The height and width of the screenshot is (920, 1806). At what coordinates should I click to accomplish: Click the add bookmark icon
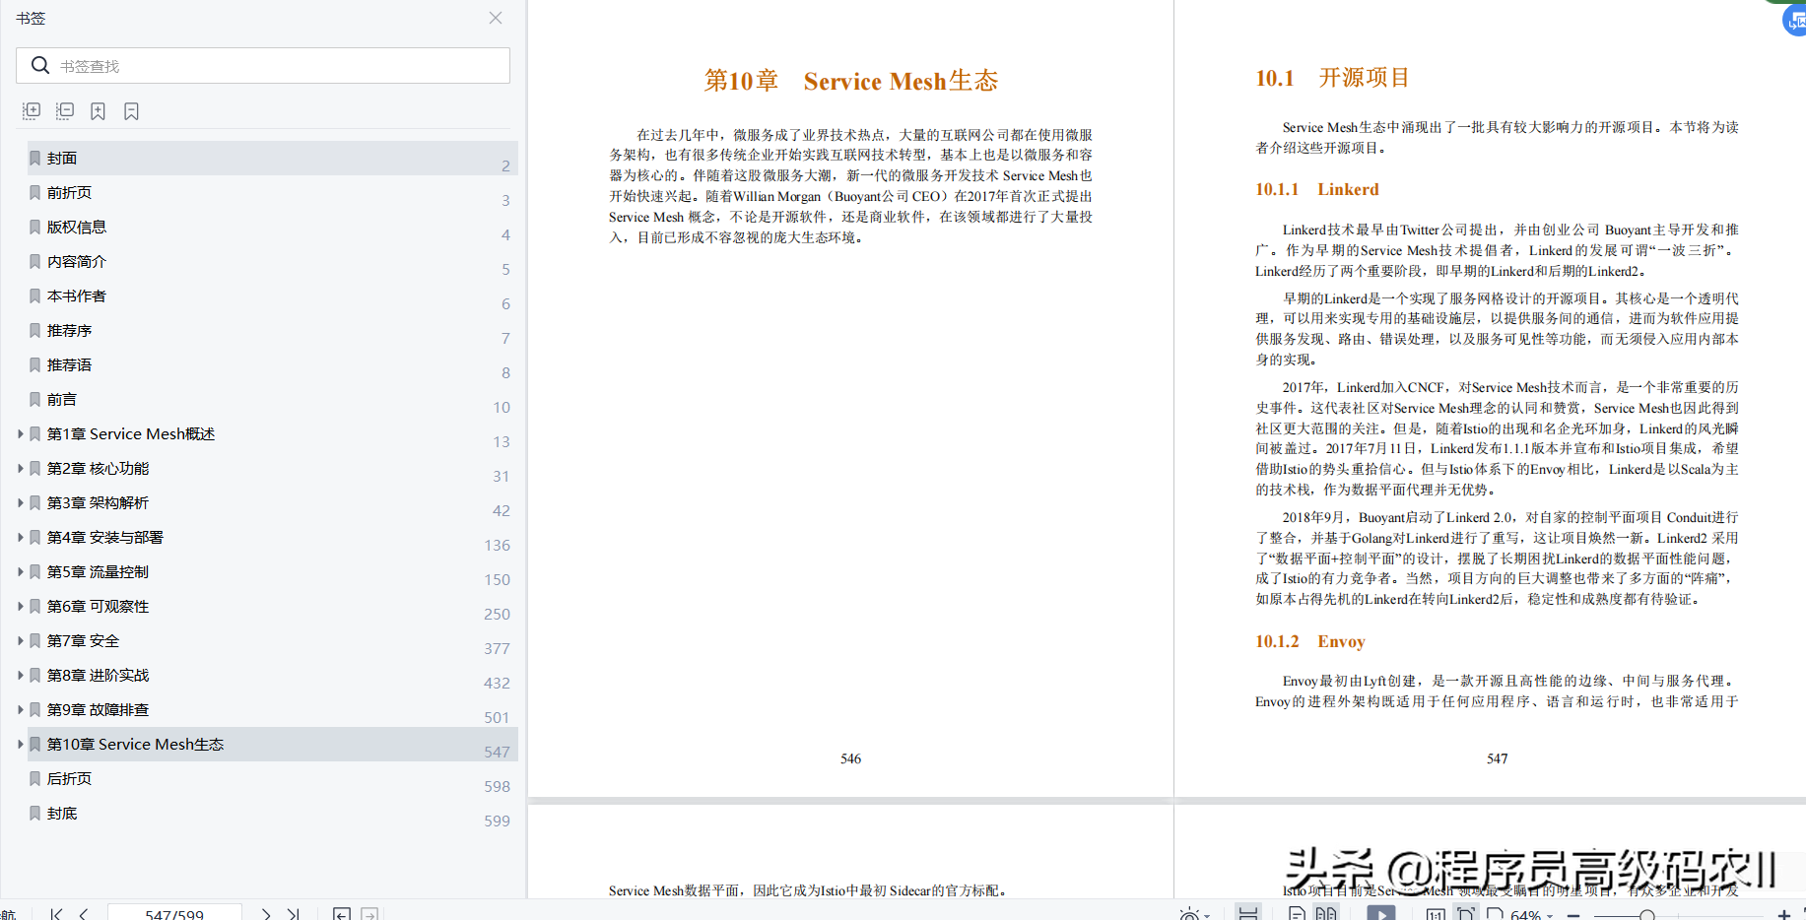click(x=98, y=111)
